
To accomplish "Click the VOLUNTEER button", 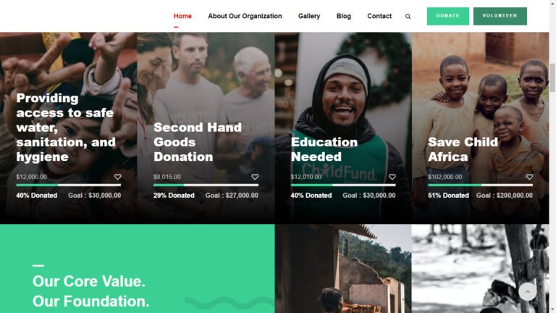I will tap(500, 16).
